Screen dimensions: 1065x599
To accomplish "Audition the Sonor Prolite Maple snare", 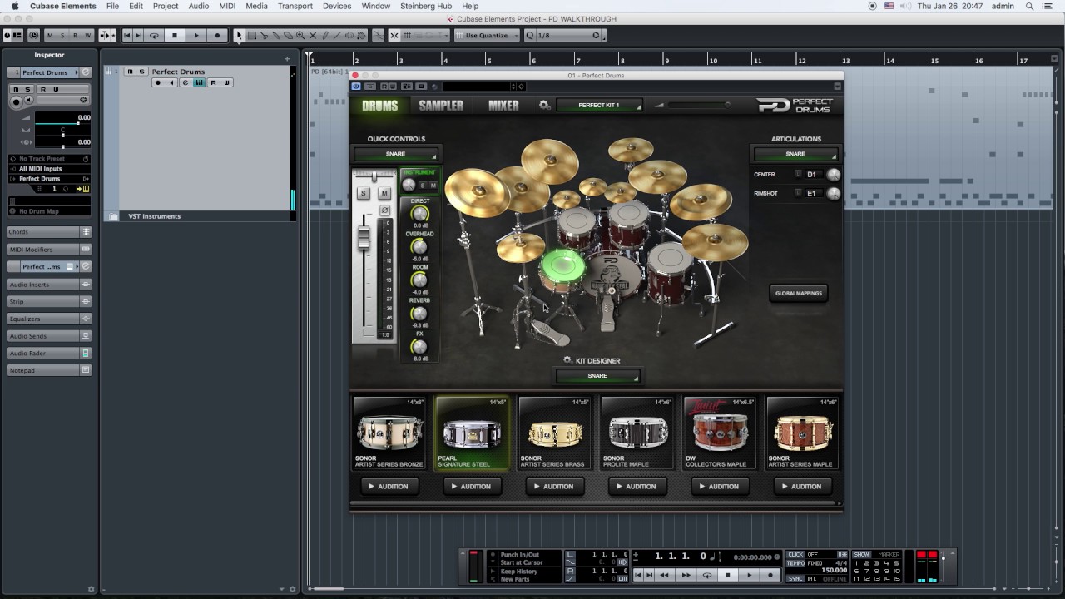I will coord(637,487).
